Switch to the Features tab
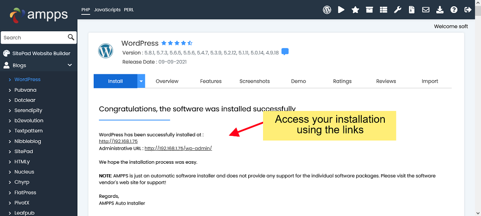This screenshot has width=481, height=216. pos(211,81)
